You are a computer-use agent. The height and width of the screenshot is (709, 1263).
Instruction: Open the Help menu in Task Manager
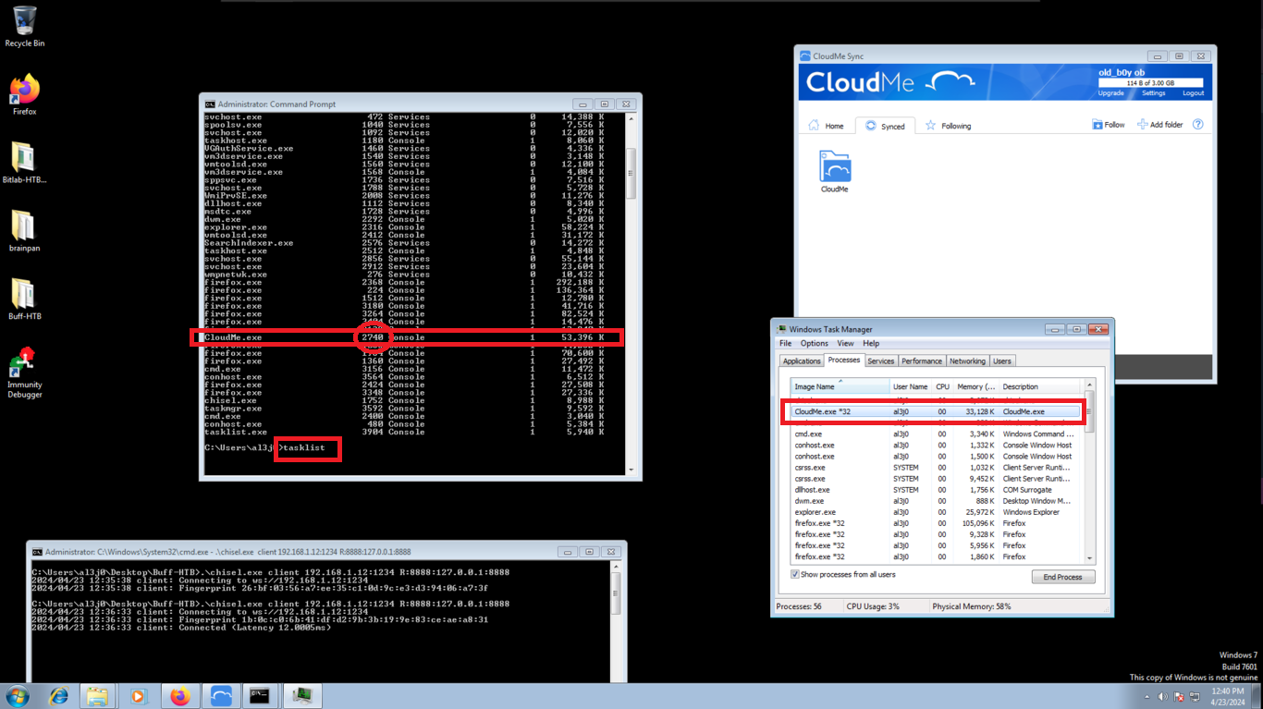click(x=871, y=343)
